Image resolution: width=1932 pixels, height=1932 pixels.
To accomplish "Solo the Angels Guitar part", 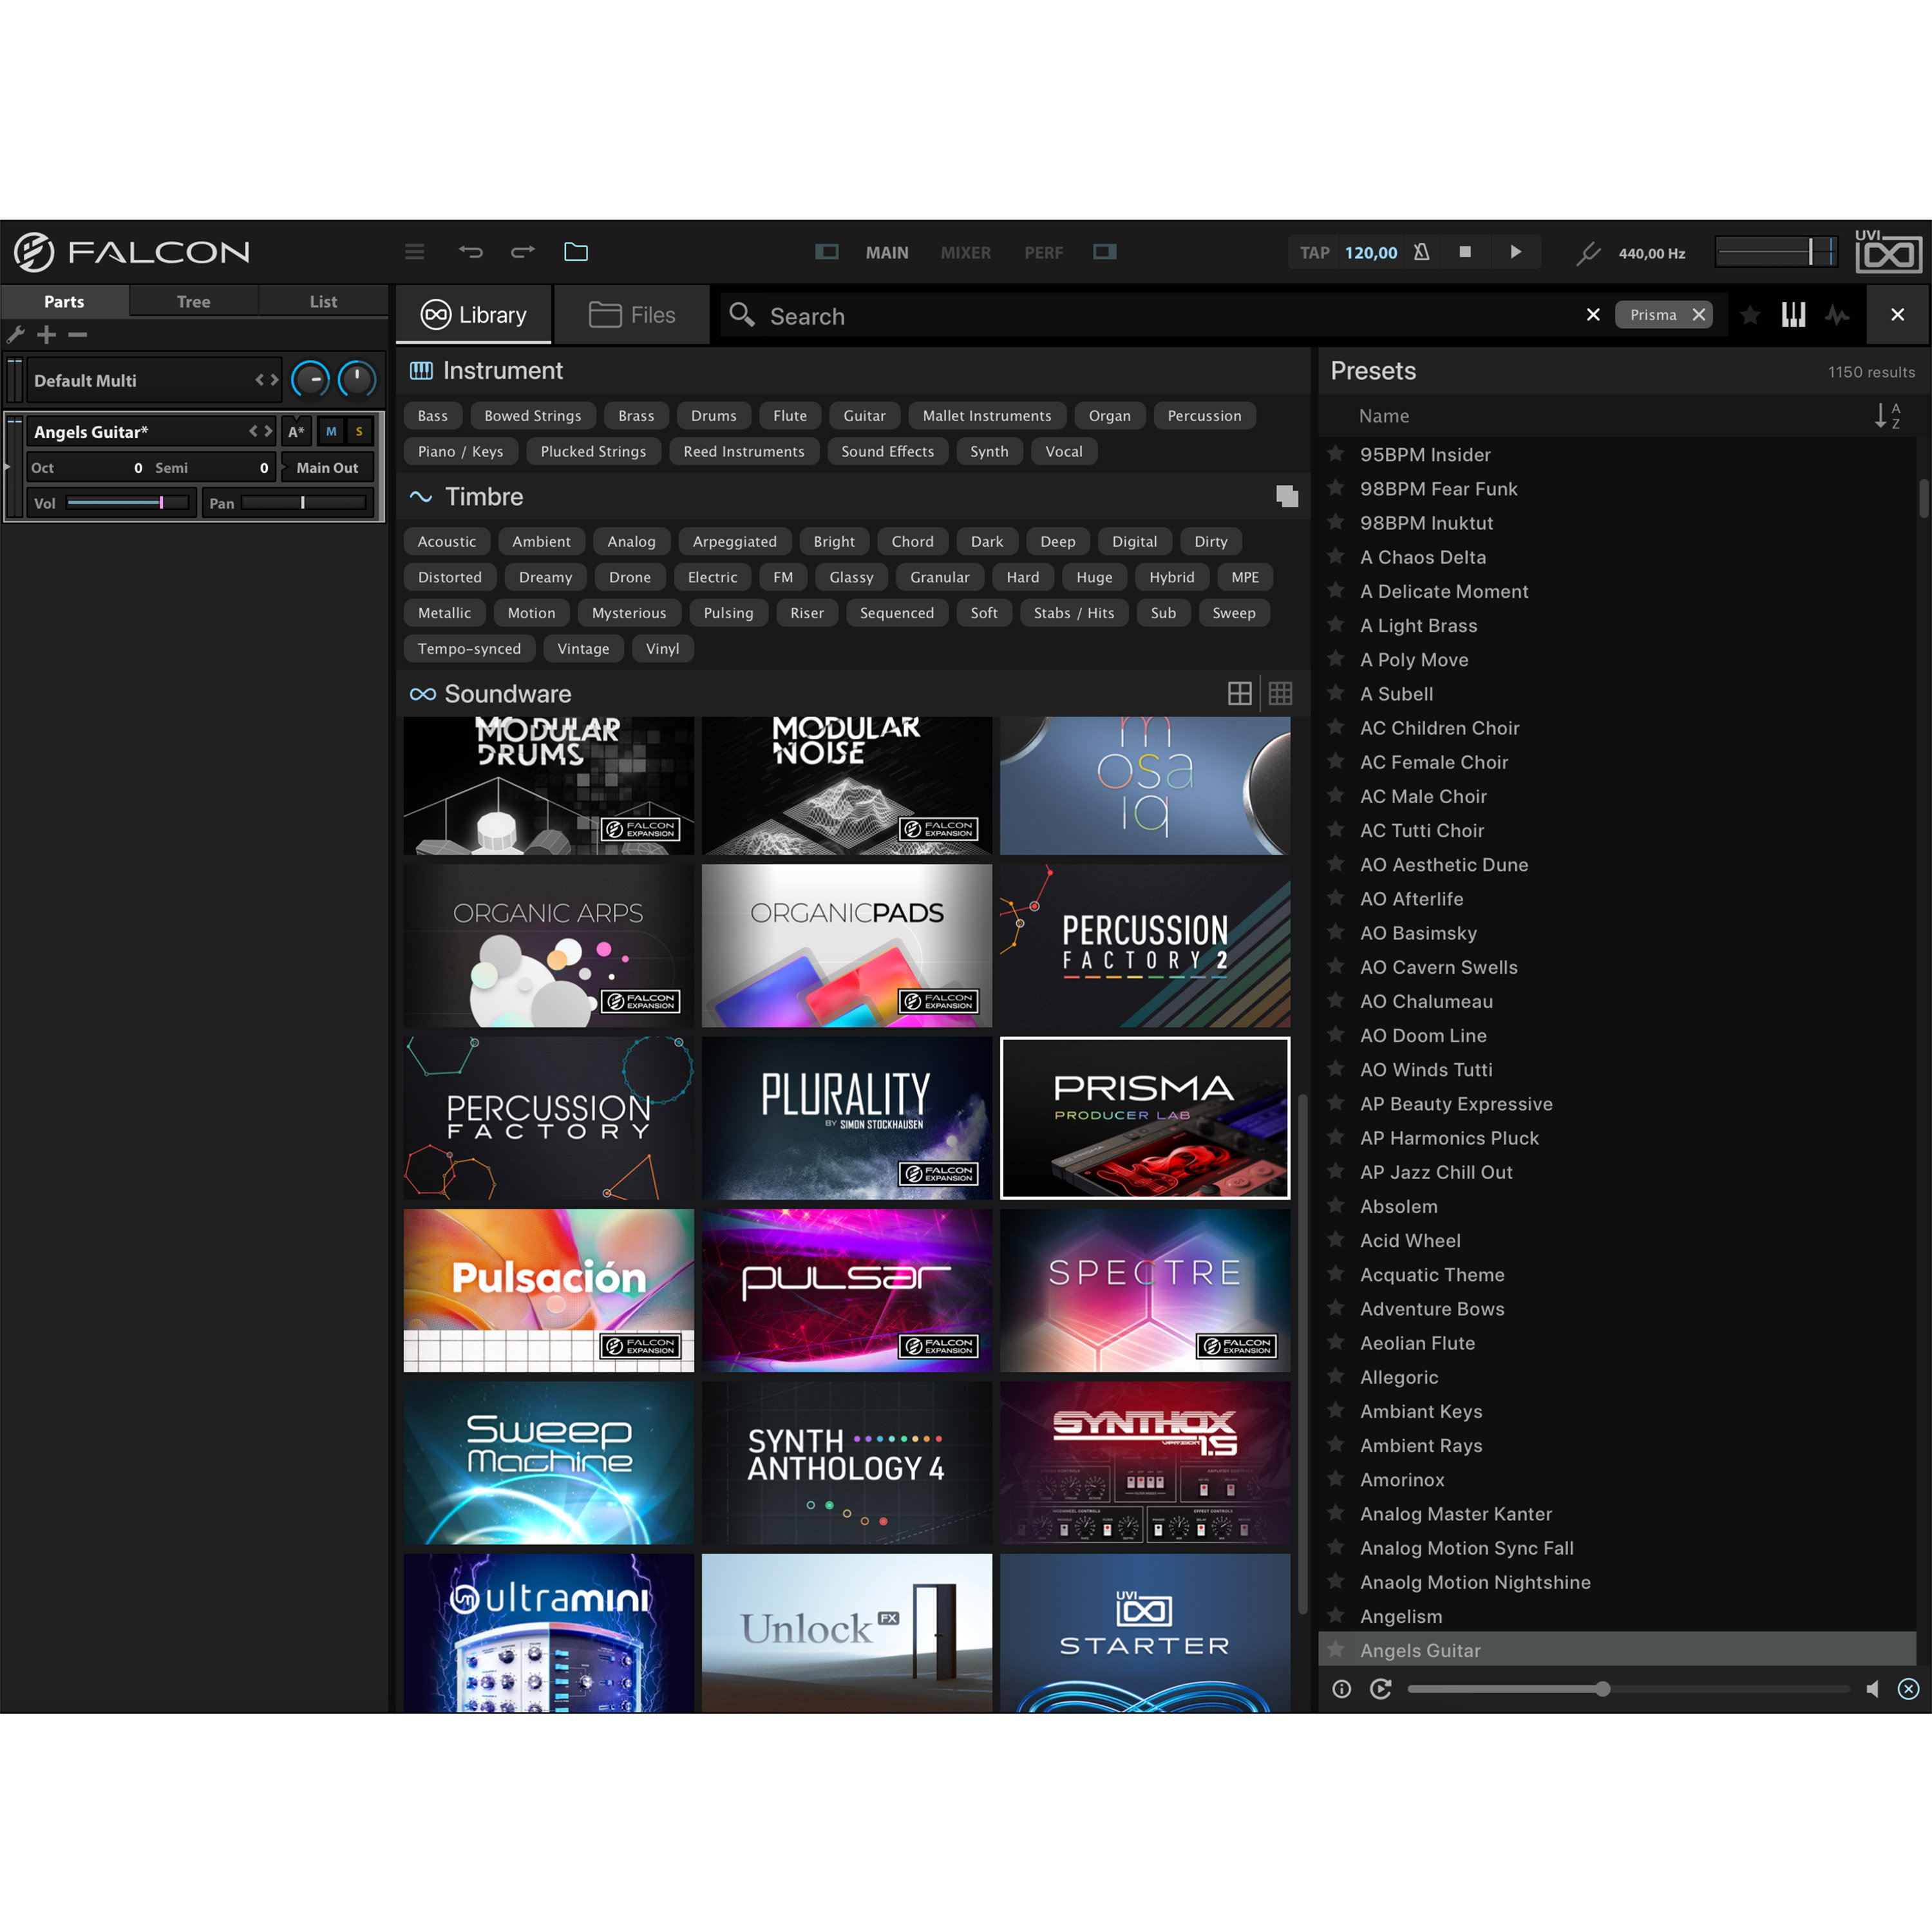I will pos(359,432).
